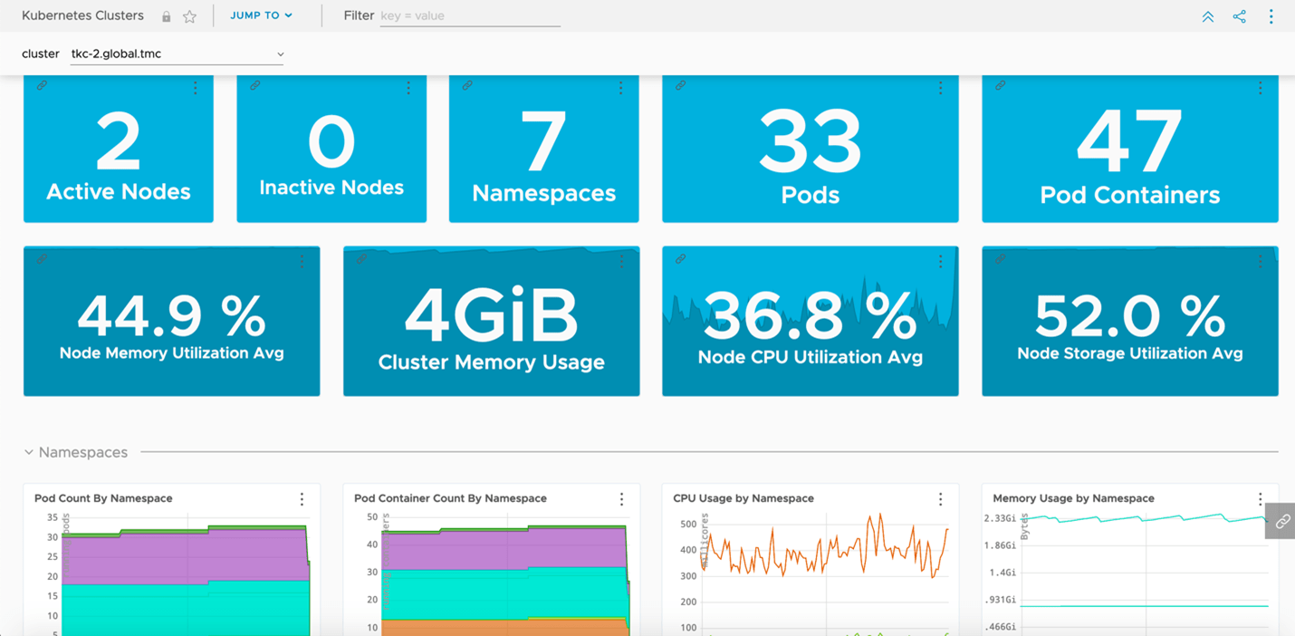The height and width of the screenshot is (636, 1295).
Task: Click the star favorite icon
Action: [189, 16]
